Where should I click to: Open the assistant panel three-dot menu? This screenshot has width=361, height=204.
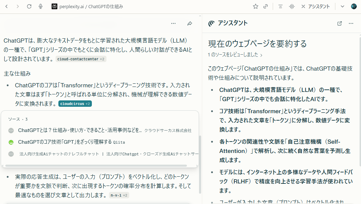click(x=351, y=23)
